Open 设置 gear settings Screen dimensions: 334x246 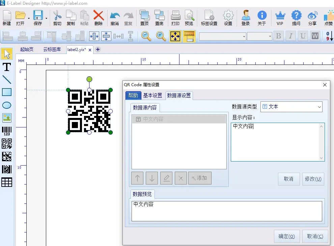coord(228,18)
